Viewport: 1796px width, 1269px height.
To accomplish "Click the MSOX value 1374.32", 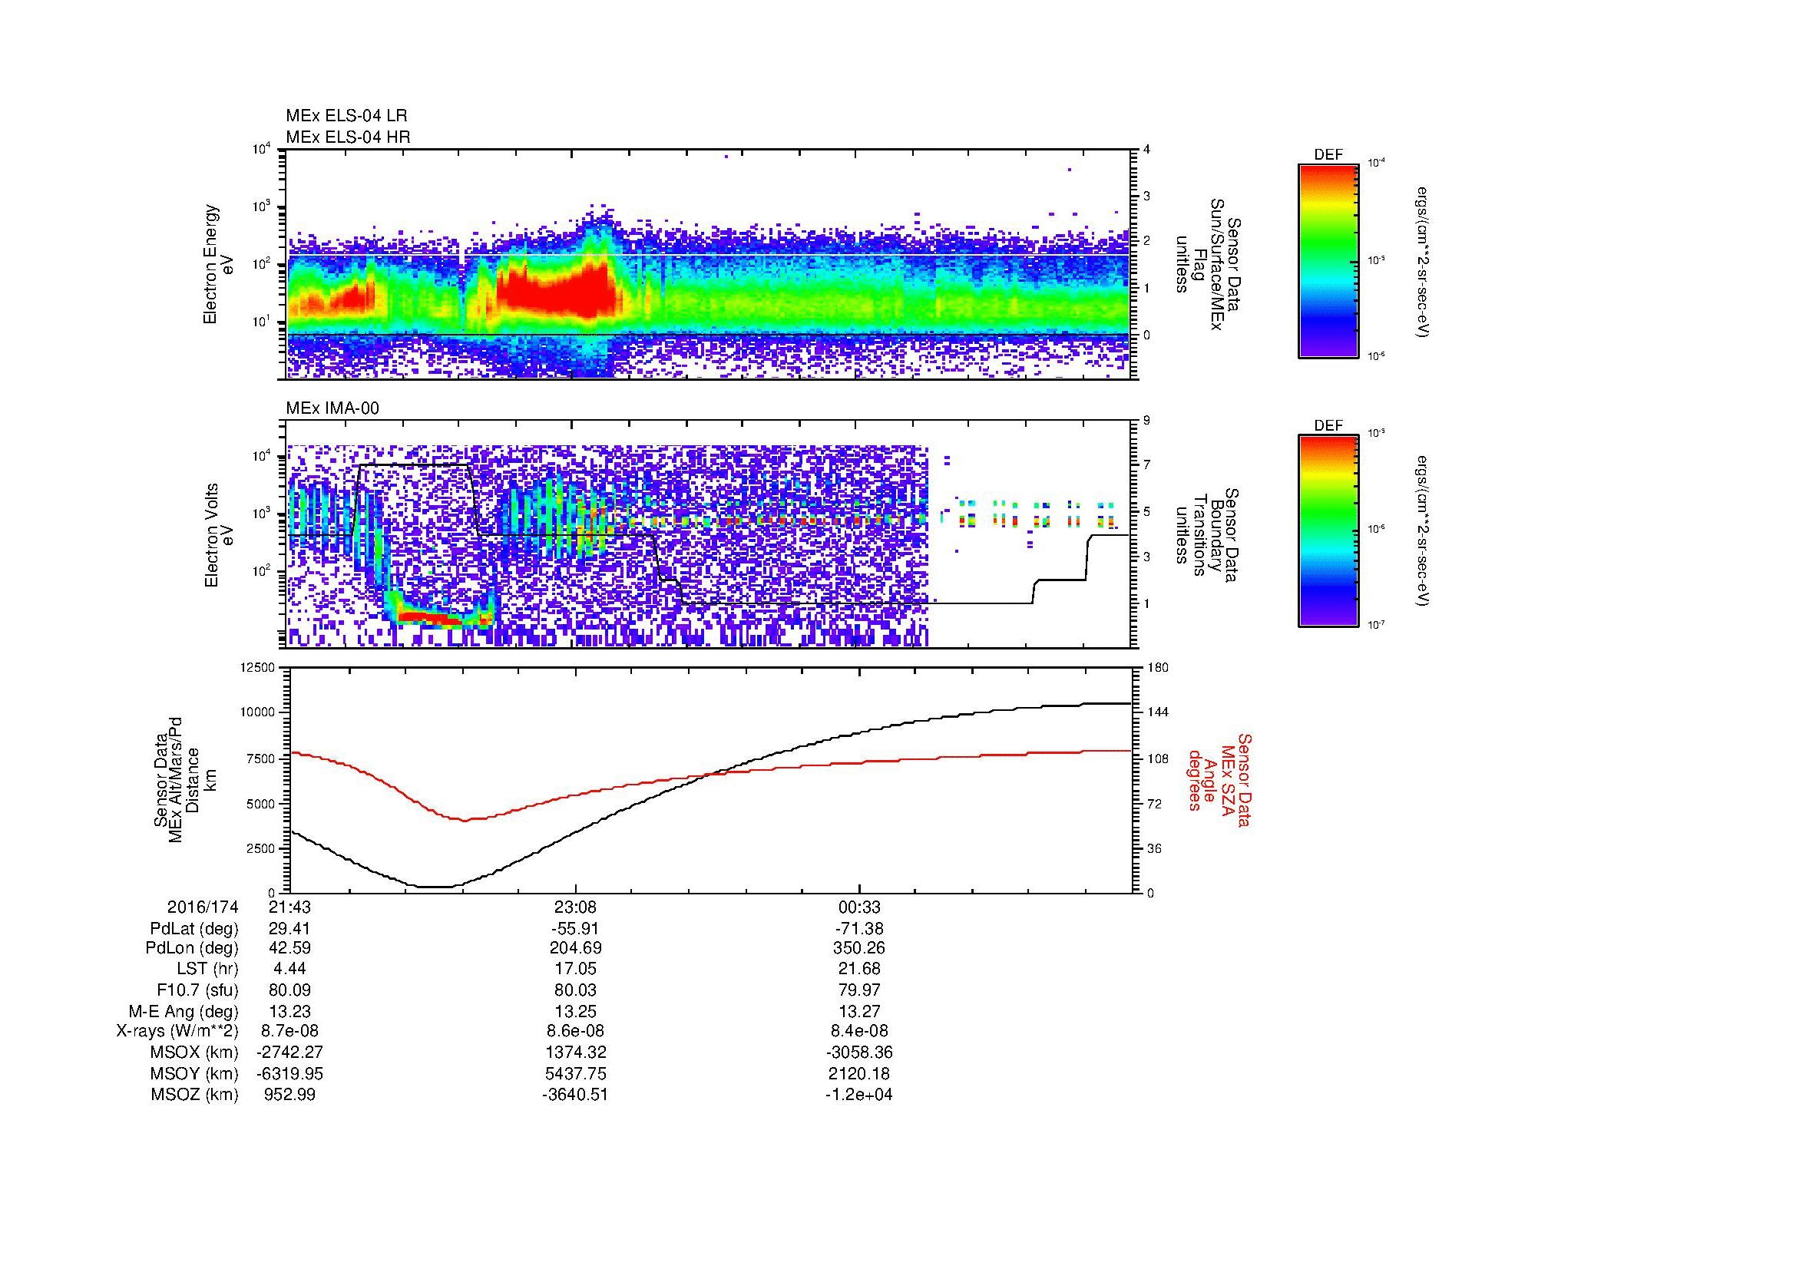I will click(x=575, y=1053).
